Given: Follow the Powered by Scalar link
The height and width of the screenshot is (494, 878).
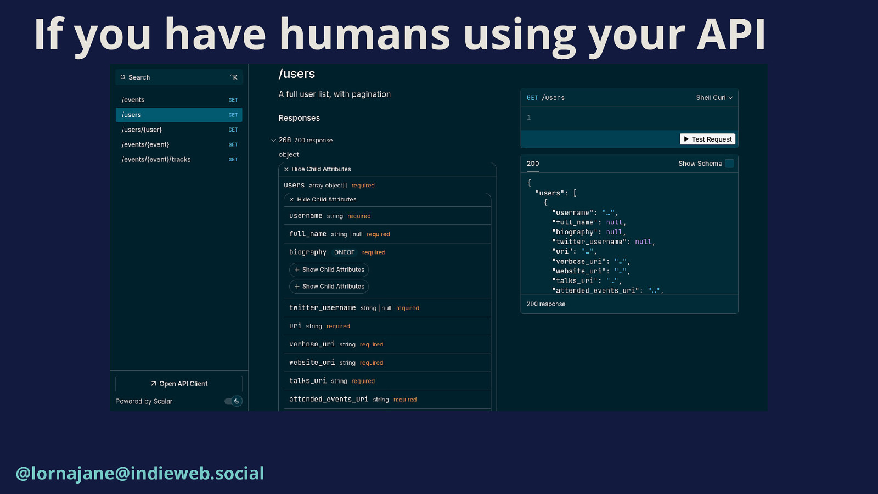Looking at the screenshot, I should [144, 401].
